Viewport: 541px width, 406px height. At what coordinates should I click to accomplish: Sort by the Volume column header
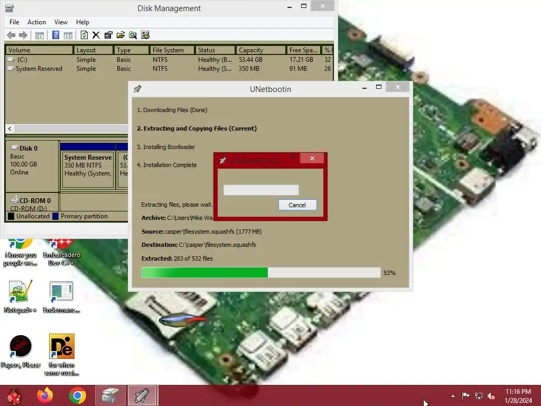click(x=39, y=50)
